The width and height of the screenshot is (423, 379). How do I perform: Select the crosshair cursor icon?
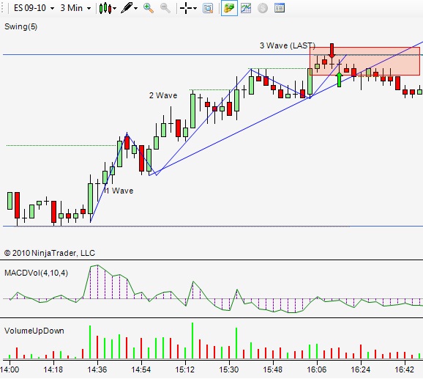coord(186,8)
